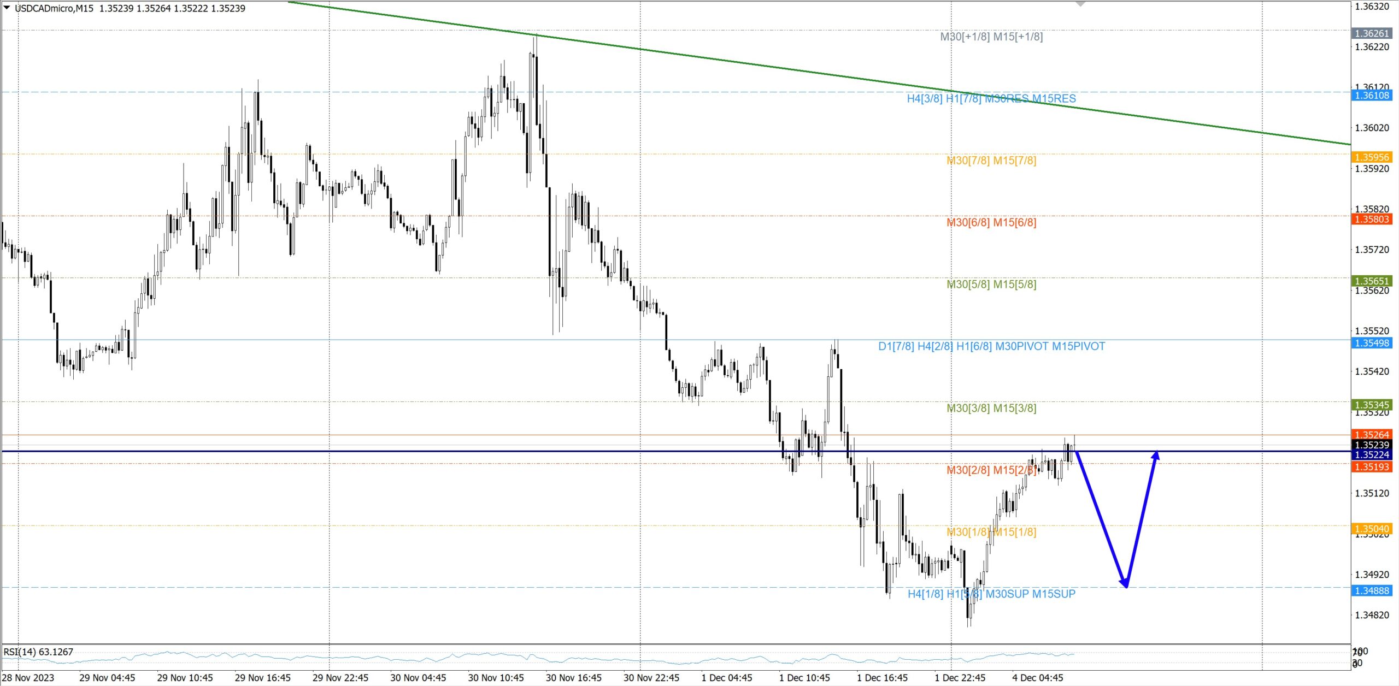Click the orange 1.35956 price tag
This screenshot has height=686, width=1399.
pos(1372,157)
